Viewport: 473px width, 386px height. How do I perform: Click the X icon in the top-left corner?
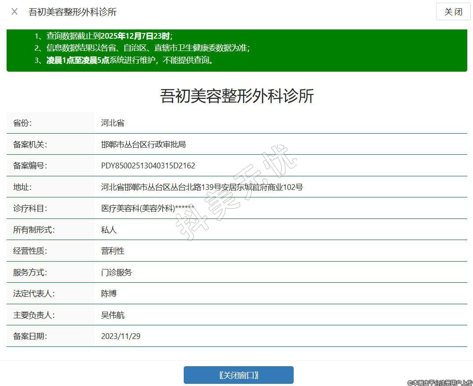point(15,12)
